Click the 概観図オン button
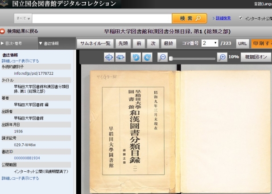This screenshot has height=194, width=272. click(x=256, y=57)
